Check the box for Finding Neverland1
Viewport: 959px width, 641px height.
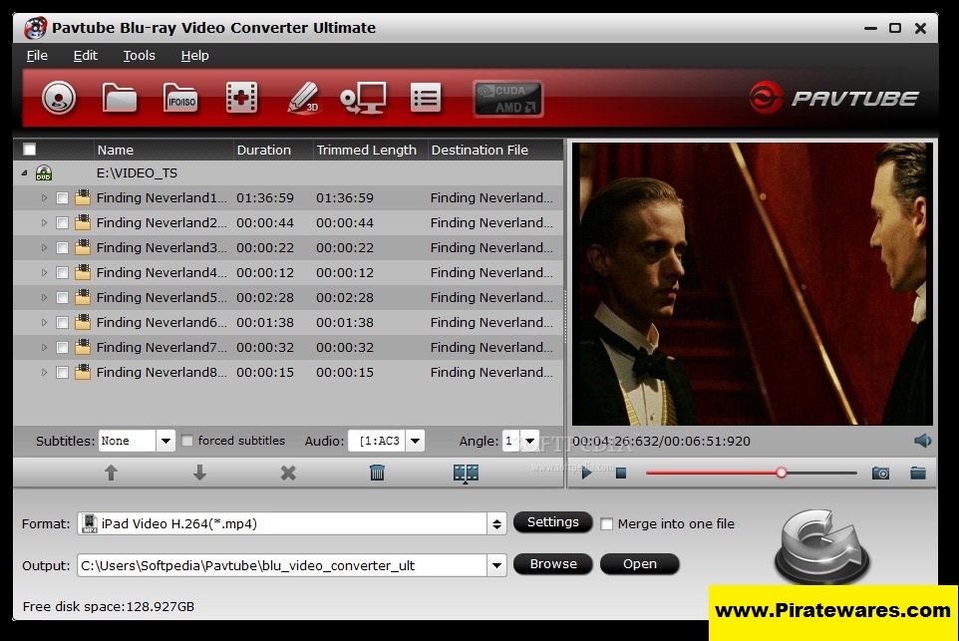[x=63, y=198]
